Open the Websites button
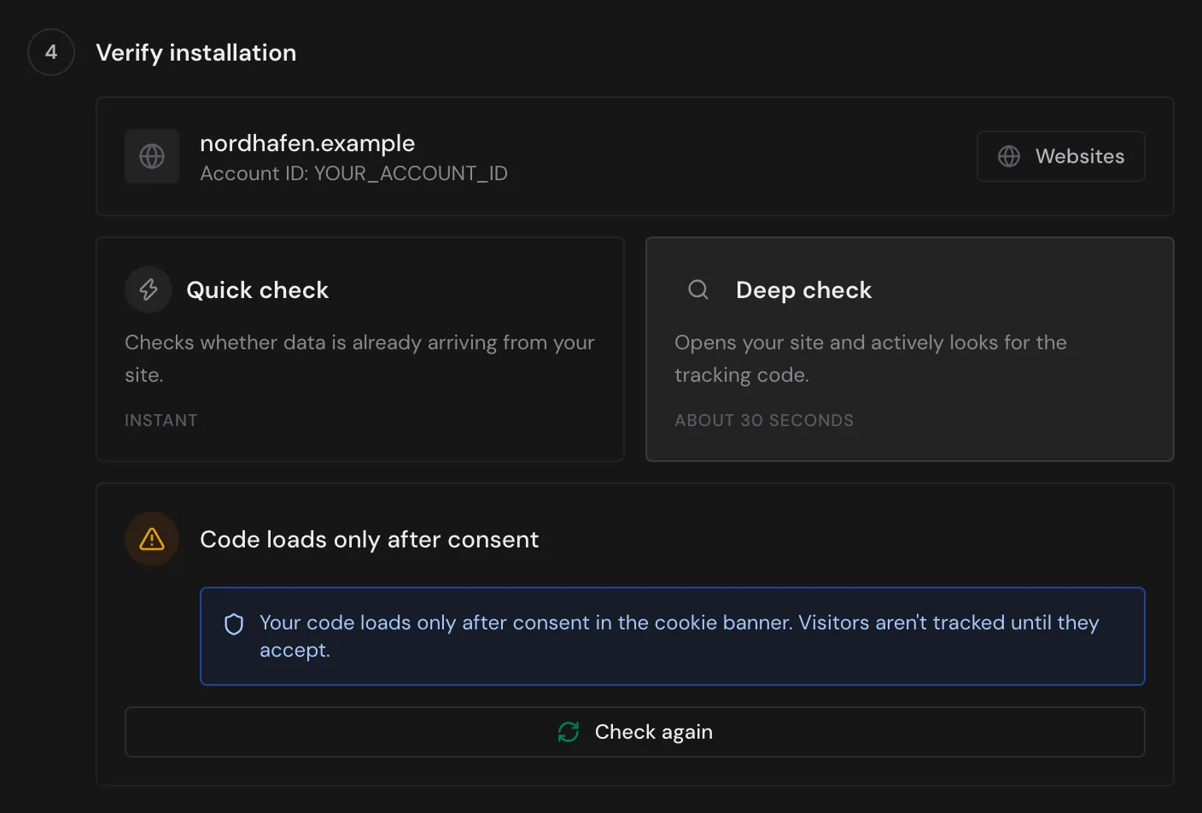The width and height of the screenshot is (1202, 813). [x=1060, y=156]
